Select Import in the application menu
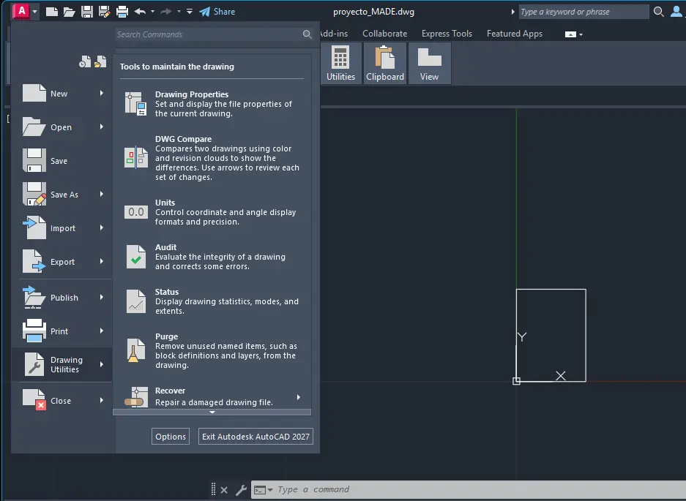 62,228
